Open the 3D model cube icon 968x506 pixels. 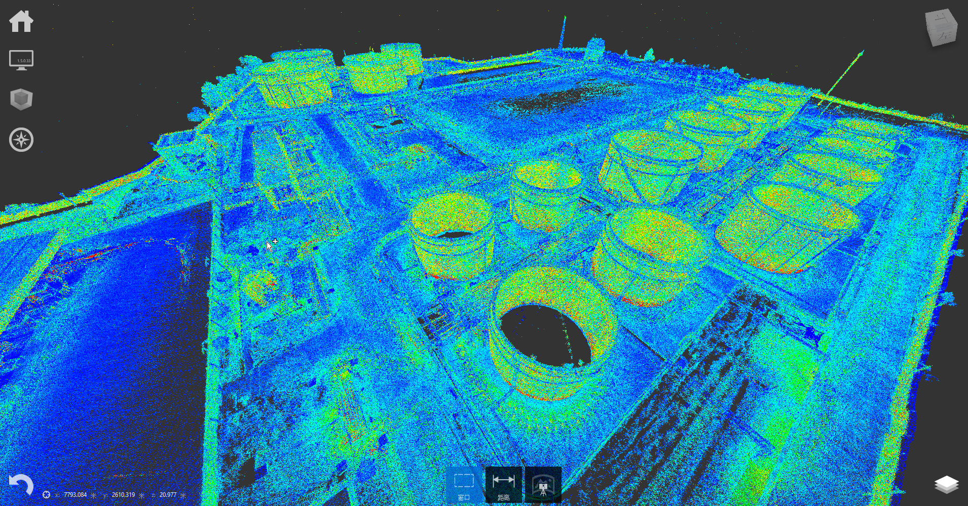(x=21, y=99)
